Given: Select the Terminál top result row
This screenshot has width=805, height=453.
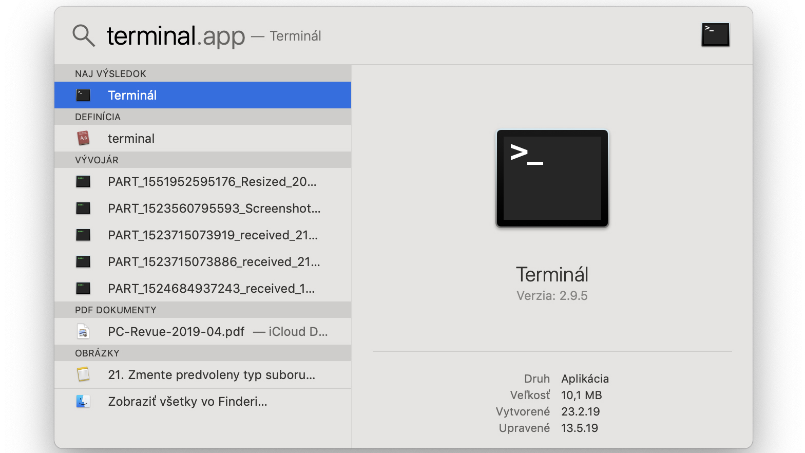Looking at the screenshot, I should click(203, 95).
